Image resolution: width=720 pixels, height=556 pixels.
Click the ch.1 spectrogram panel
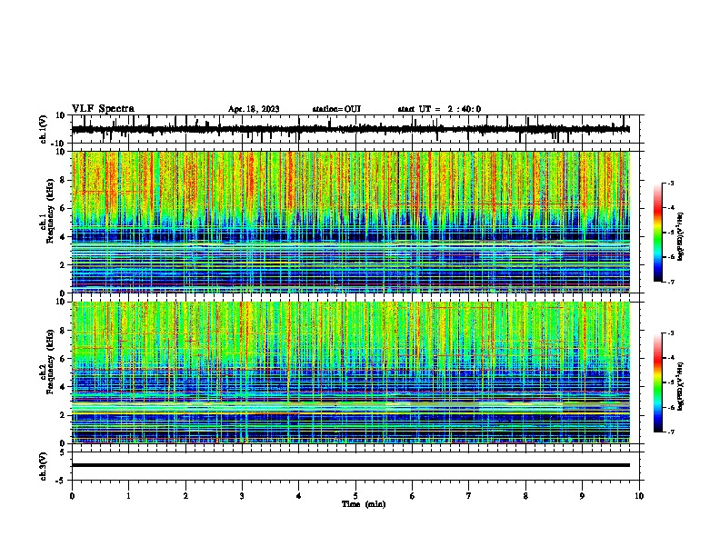tap(350, 222)
